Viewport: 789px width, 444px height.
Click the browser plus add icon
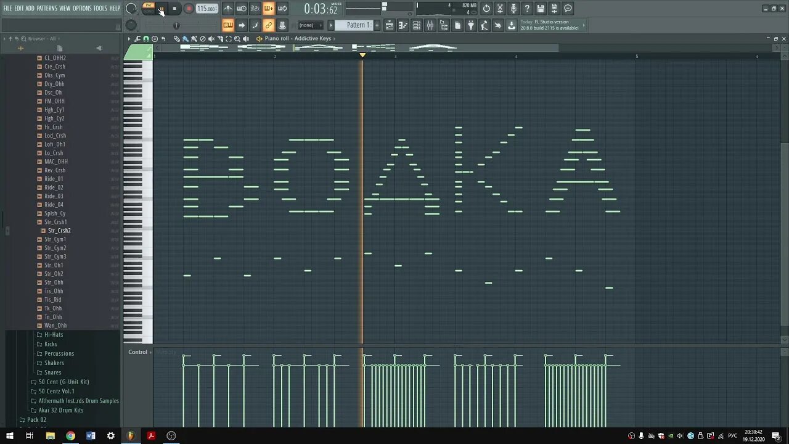point(20,48)
